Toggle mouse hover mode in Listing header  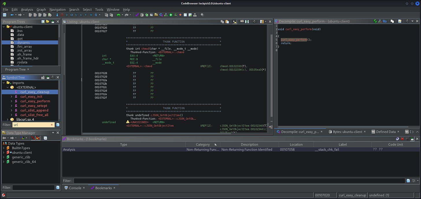click(x=234, y=22)
